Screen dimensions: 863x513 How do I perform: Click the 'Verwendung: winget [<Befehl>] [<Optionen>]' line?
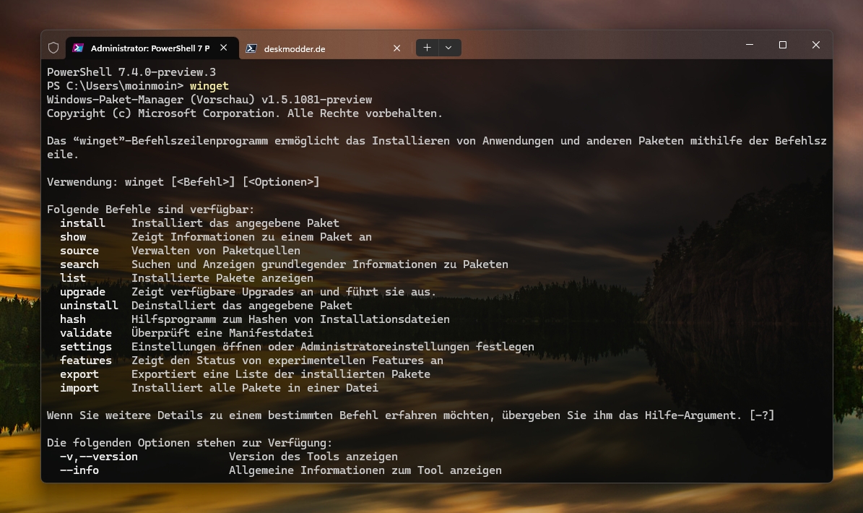183,181
